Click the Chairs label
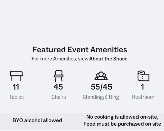The width and height of the screenshot is (164, 131). pyautogui.click(x=59, y=97)
